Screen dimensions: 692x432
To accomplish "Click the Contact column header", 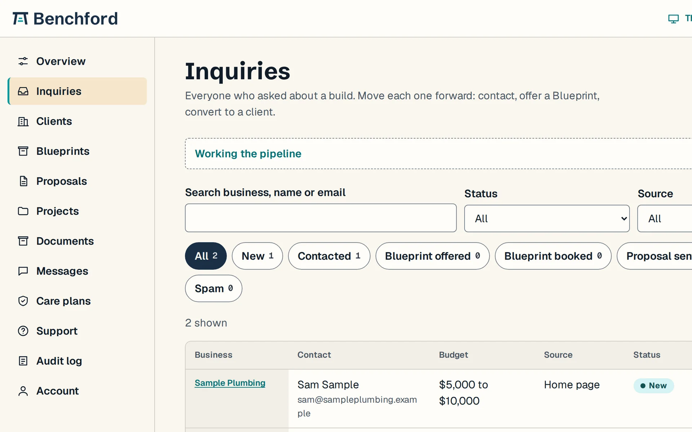I will point(314,355).
